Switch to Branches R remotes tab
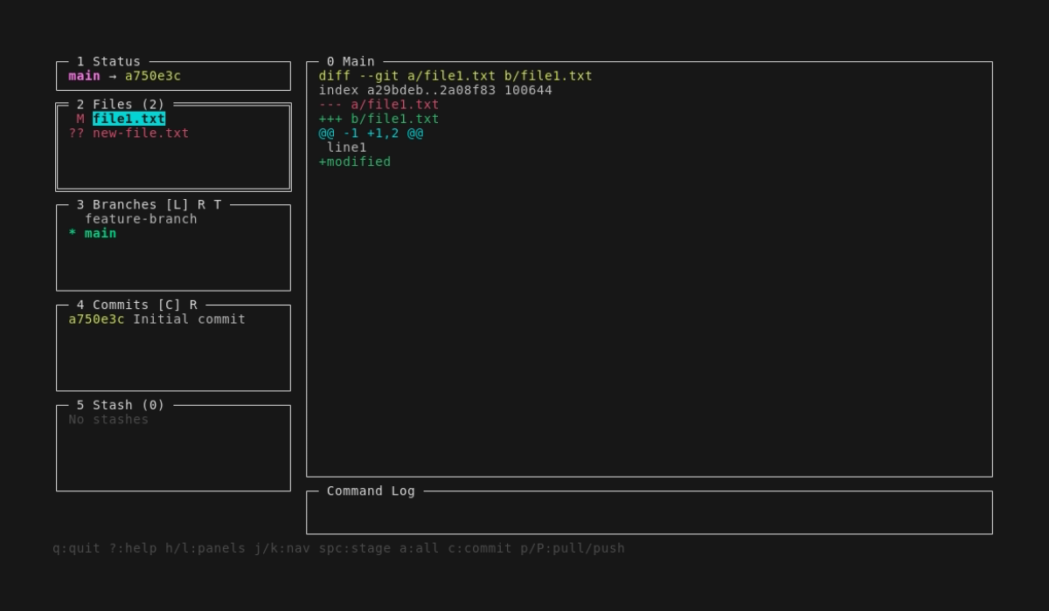 coord(201,205)
